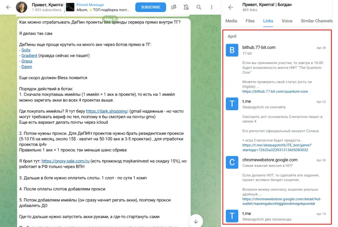
Task: Follow the proxy-sale.com/ru link
Action: 66,161
